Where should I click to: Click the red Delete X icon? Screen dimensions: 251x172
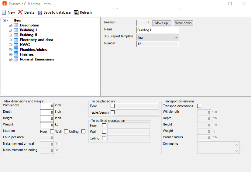point(20,12)
